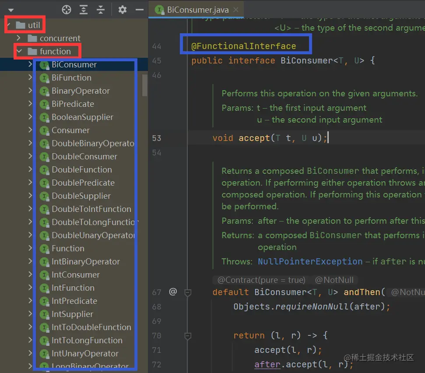Image resolution: width=425 pixels, height=373 pixels.
Task: Click the Expand All toolbar icon
Action: (x=84, y=10)
